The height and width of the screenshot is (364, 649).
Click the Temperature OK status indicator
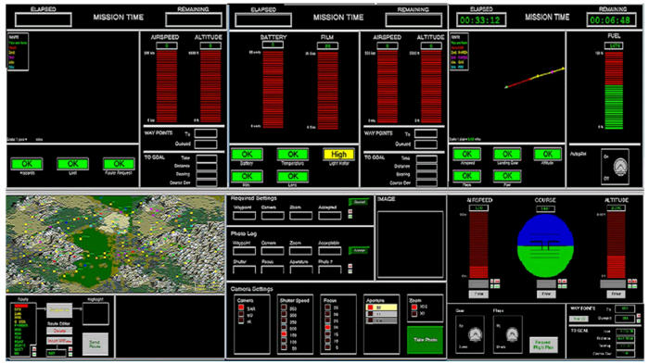tap(293, 155)
